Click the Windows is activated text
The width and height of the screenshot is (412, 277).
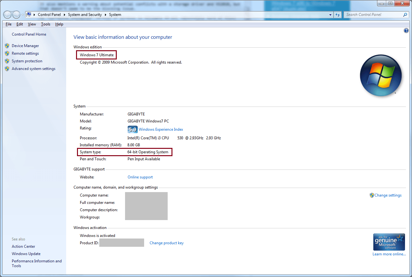tap(98, 236)
